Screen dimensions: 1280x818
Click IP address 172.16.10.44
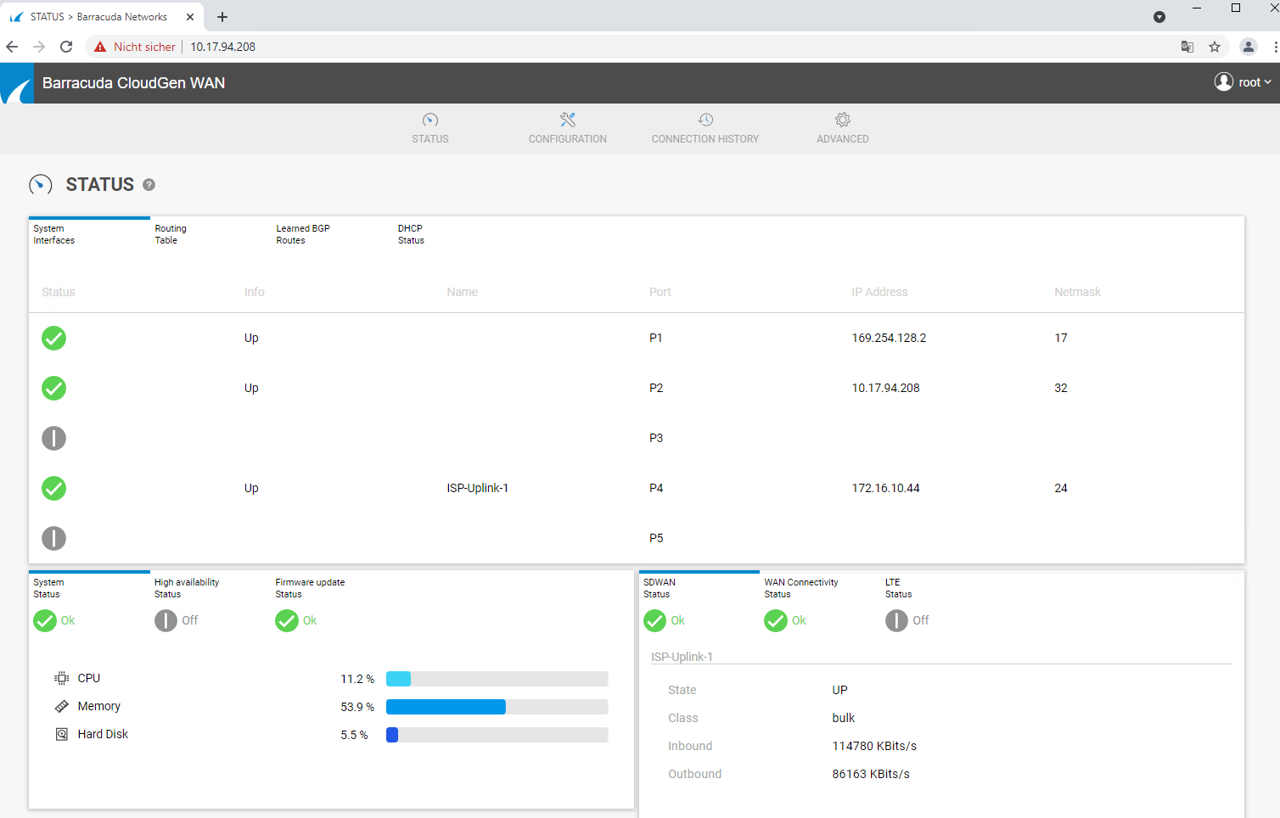(885, 488)
